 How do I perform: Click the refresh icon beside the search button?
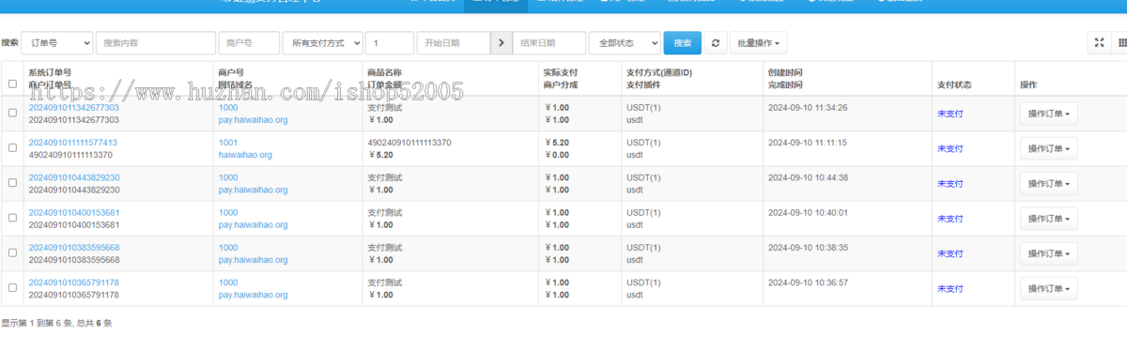[716, 43]
